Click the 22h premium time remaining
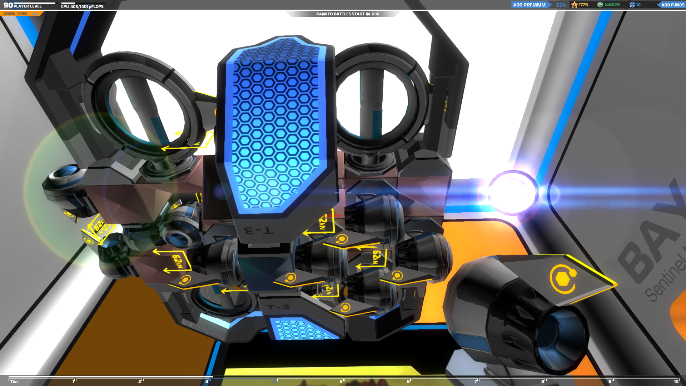Screen dimensions: 686x386 [561, 5]
